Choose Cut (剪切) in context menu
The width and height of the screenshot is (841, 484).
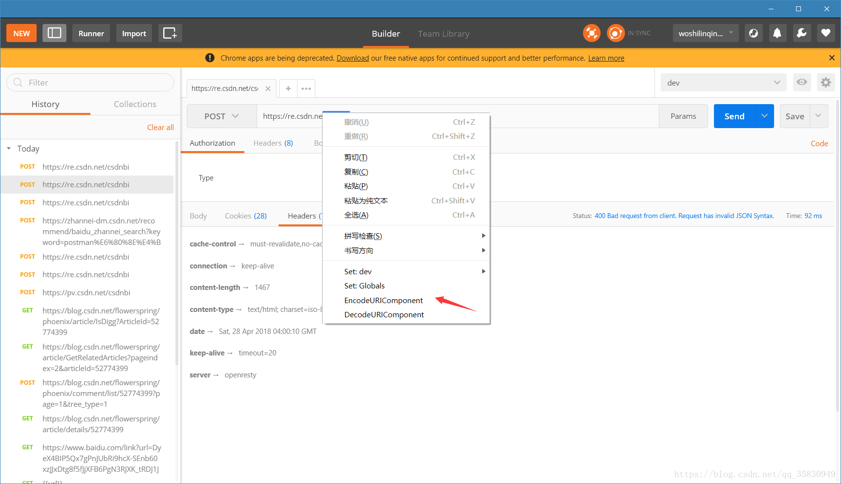tap(407, 157)
